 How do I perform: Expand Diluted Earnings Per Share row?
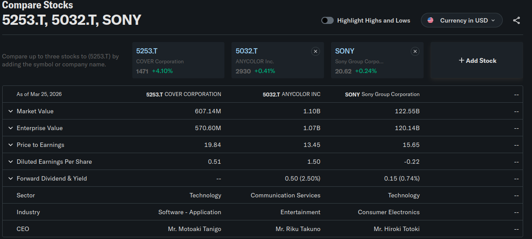point(11,162)
